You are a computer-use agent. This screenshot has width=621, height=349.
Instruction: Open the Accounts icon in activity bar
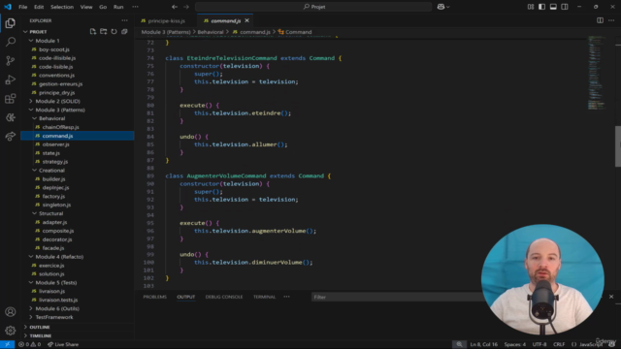pyautogui.click(x=11, y=312)
